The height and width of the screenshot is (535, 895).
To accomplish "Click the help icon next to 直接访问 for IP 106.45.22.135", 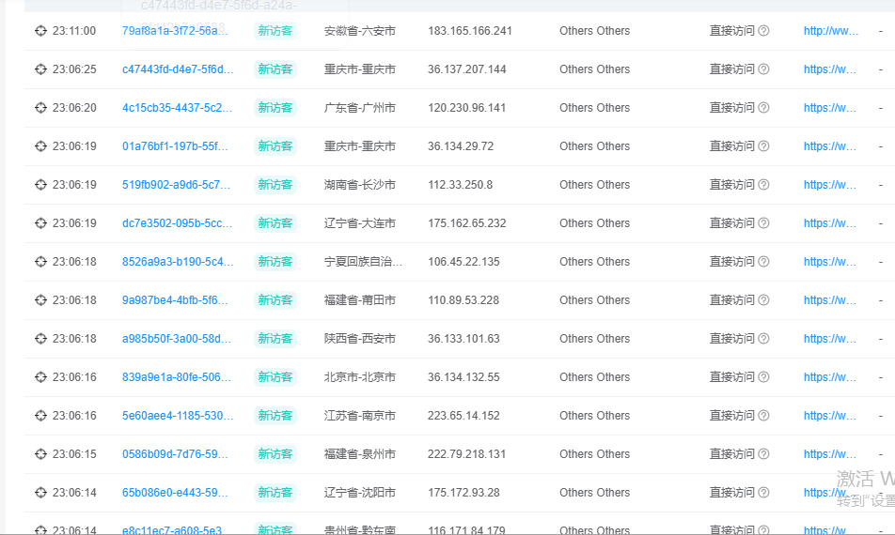I will pyautogui.click(x=763, y=262).
